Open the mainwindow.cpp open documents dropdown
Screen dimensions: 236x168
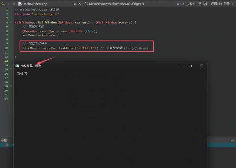(75, 3)
